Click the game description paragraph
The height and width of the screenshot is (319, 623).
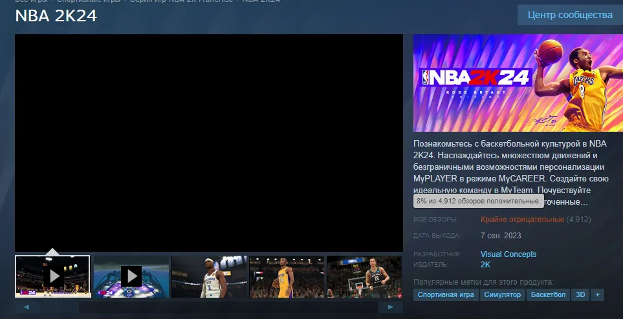click(510, 172)
